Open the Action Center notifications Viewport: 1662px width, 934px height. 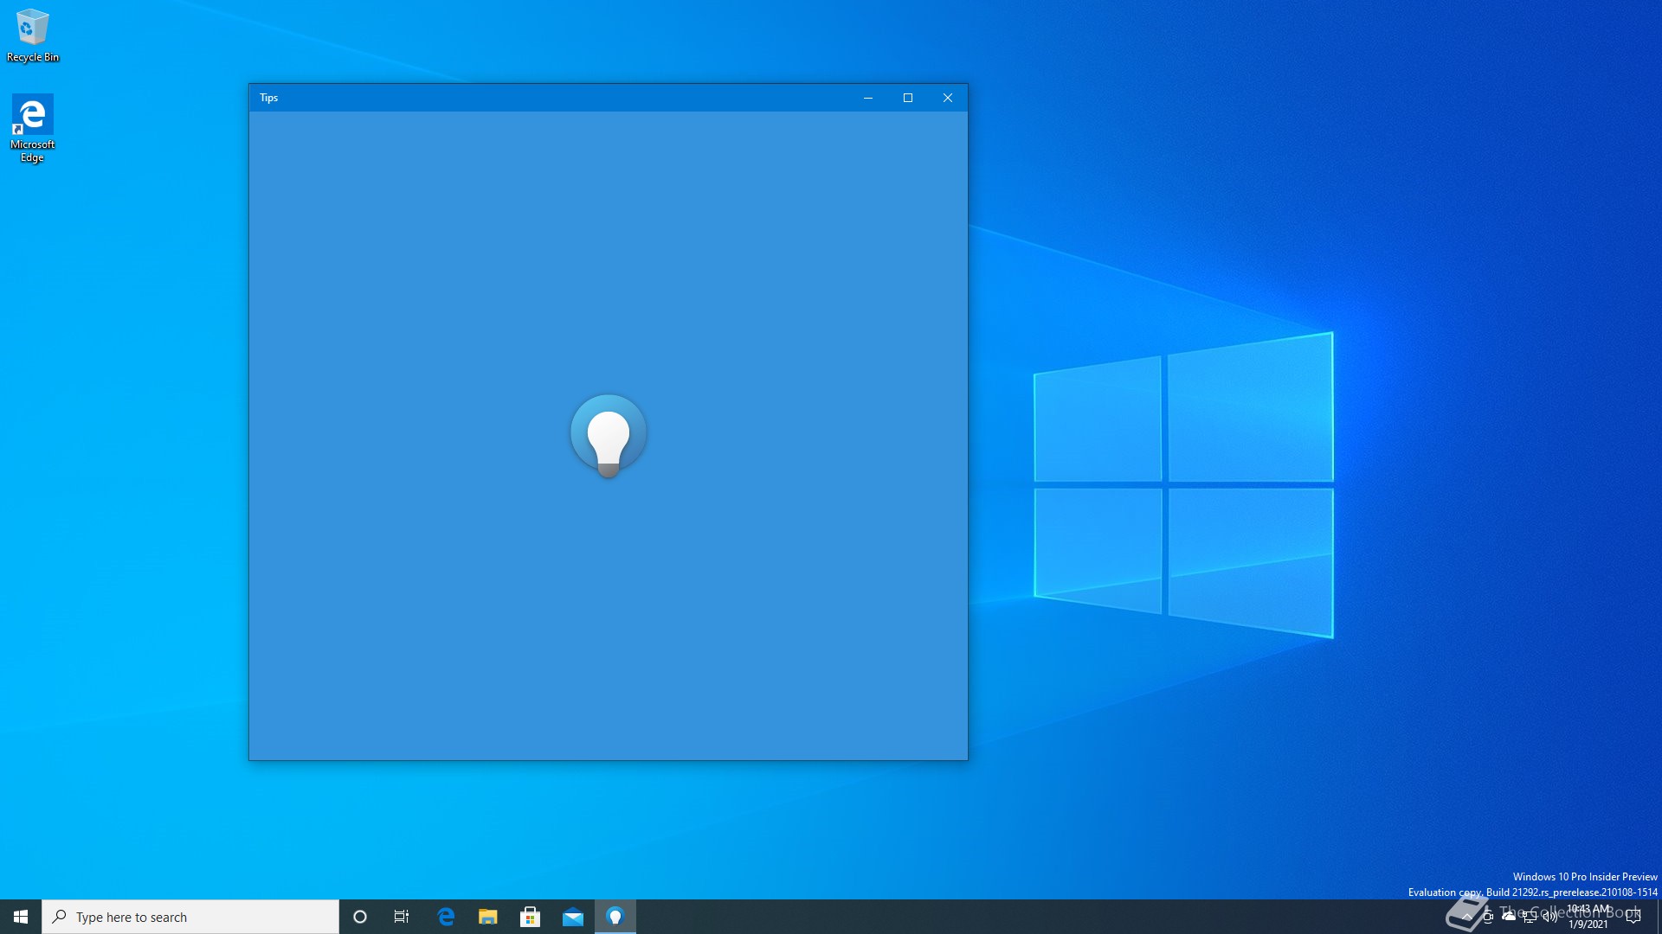coord(1633,917)
